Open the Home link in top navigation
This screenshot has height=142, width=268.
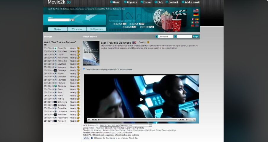click(x=116, y=2)
